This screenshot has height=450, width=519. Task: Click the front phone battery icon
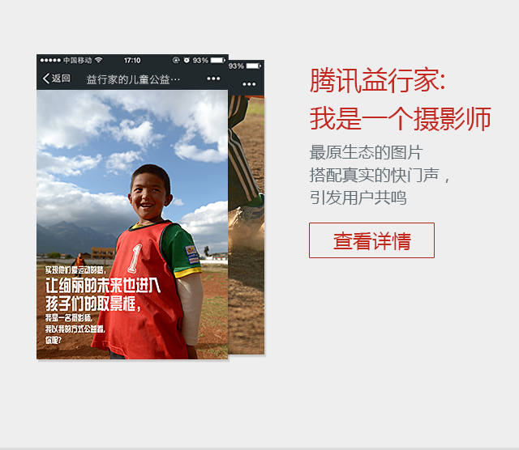click(x=218, y=60)
